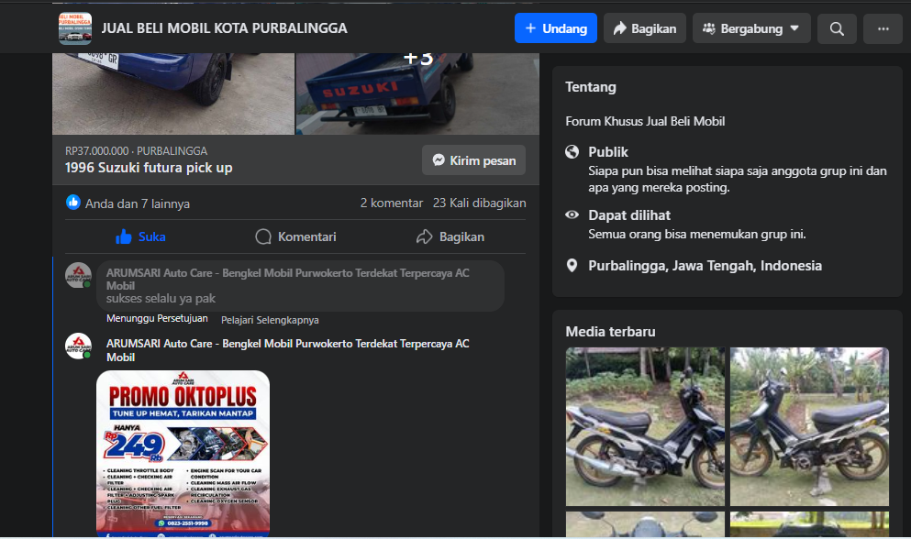
Task: View who liked: 'Anda dan 7 lainnya'
Action: coord(138,203)
